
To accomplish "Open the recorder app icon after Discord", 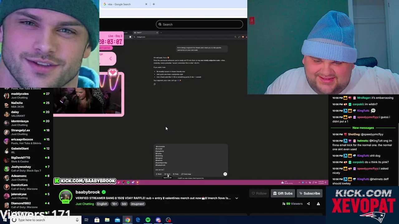I will coord(168,220).
